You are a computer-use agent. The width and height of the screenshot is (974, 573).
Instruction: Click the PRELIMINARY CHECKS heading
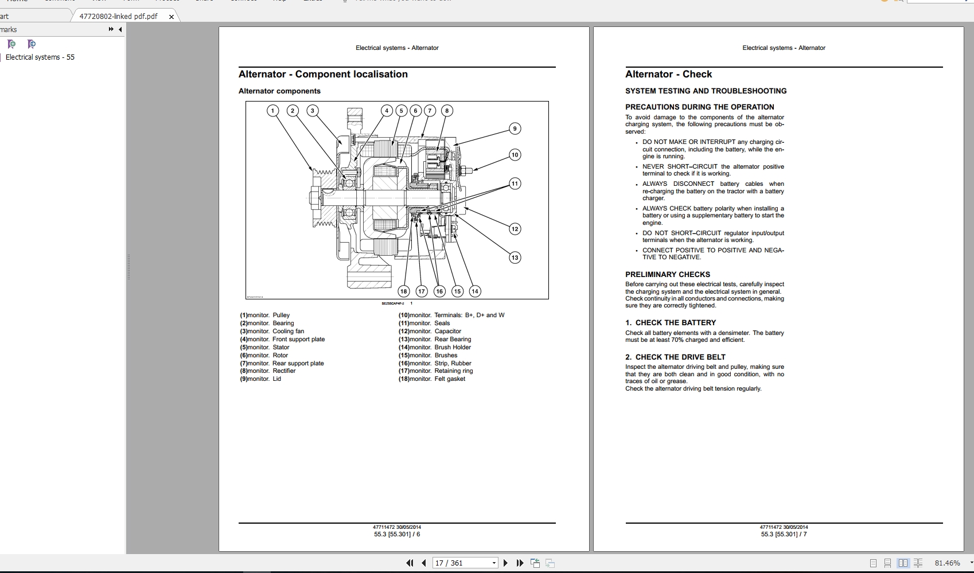point(668,275)
